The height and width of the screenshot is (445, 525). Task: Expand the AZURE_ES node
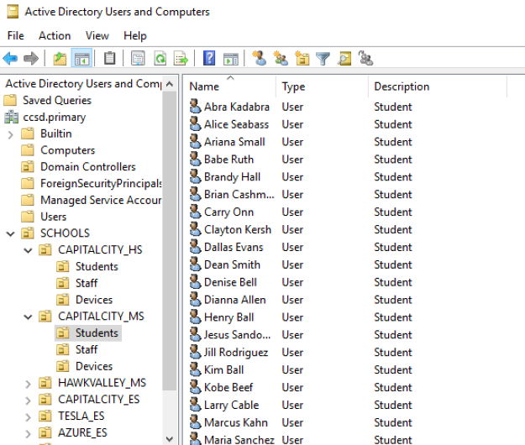click(x=28, y=433)
